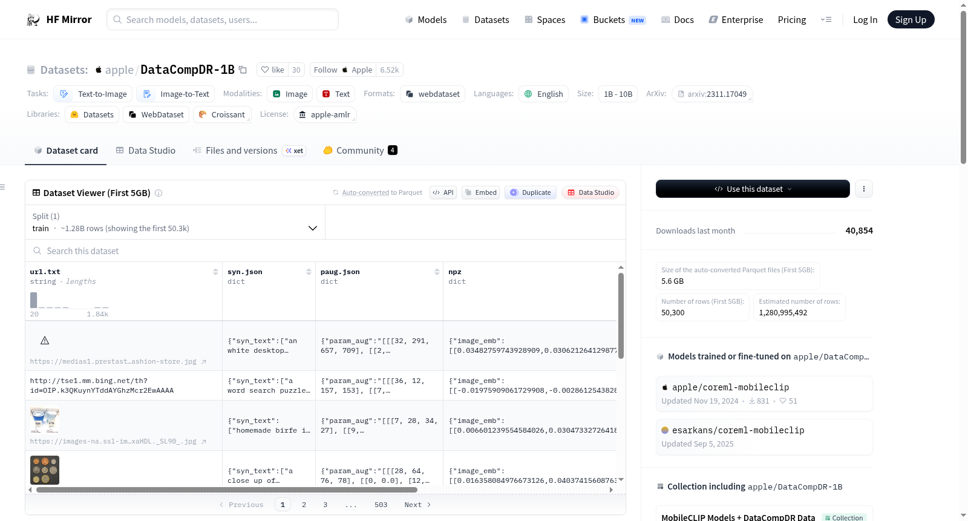The height and width of the screenshot is (521, 968).
Task: Click the url.txt lengths histogram bar
Action: coord(34,300)
